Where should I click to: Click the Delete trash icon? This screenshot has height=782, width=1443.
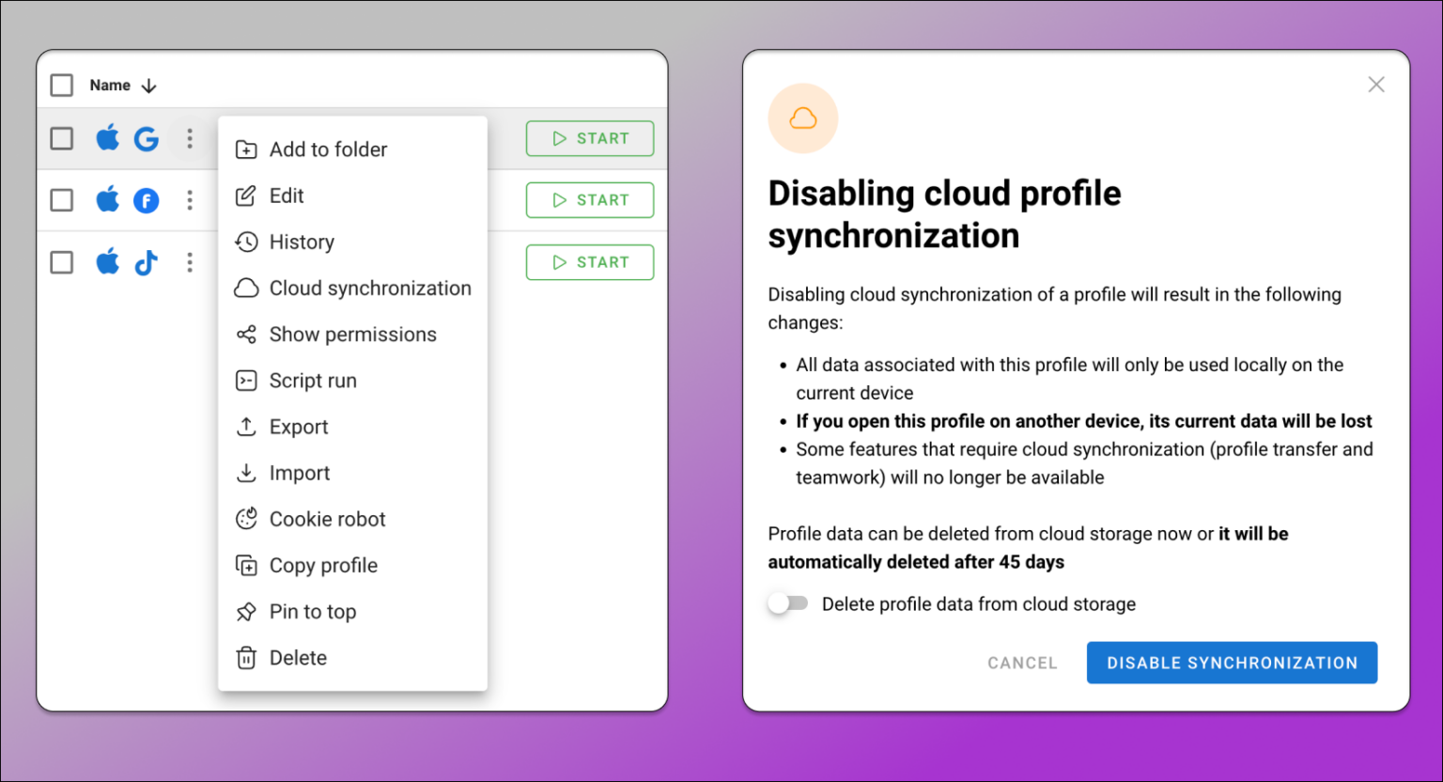246,657
